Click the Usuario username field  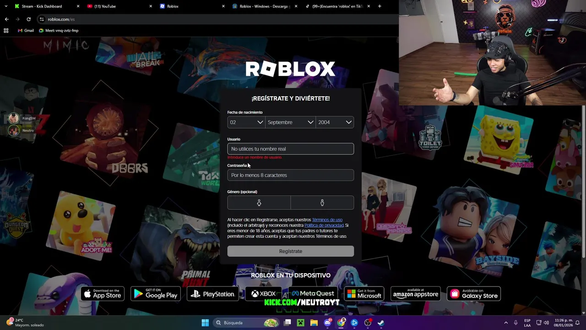coord(290,148)
